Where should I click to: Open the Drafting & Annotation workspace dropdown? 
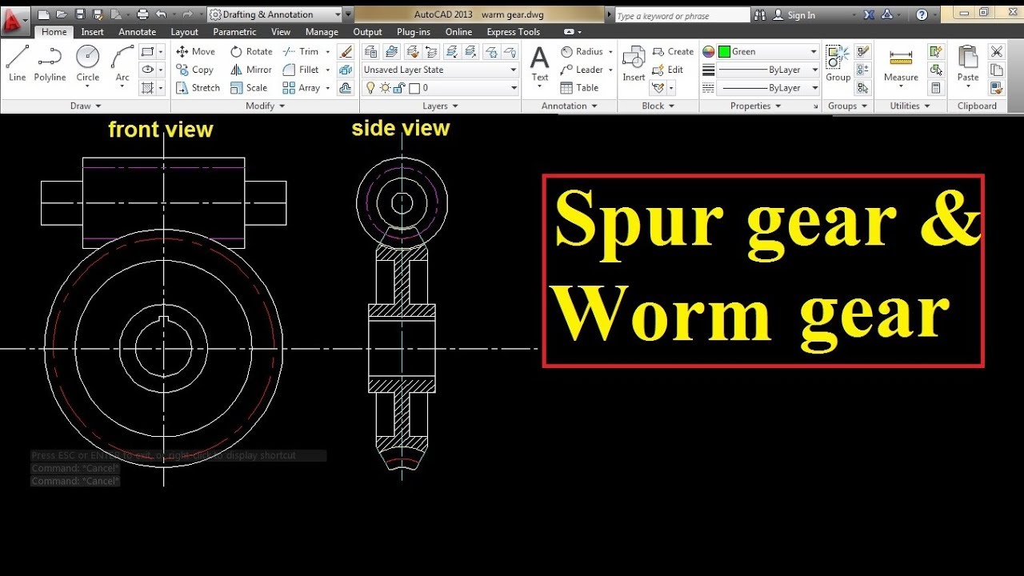[x=274, y=14]
